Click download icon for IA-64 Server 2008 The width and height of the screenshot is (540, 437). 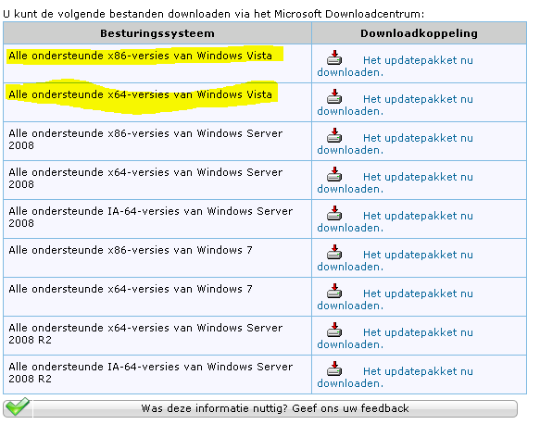point(334,213)
